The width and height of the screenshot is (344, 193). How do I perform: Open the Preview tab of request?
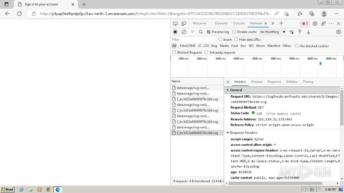point(257,82)
